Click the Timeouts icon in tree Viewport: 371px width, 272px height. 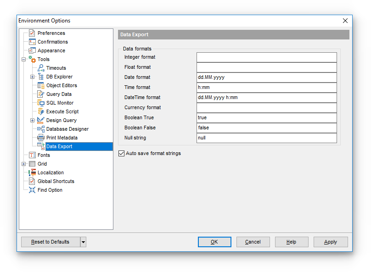tap(40, 68)
